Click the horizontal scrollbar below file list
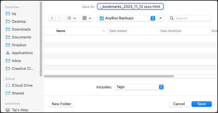This screenshot has width=218, height=113. (109, 76)
